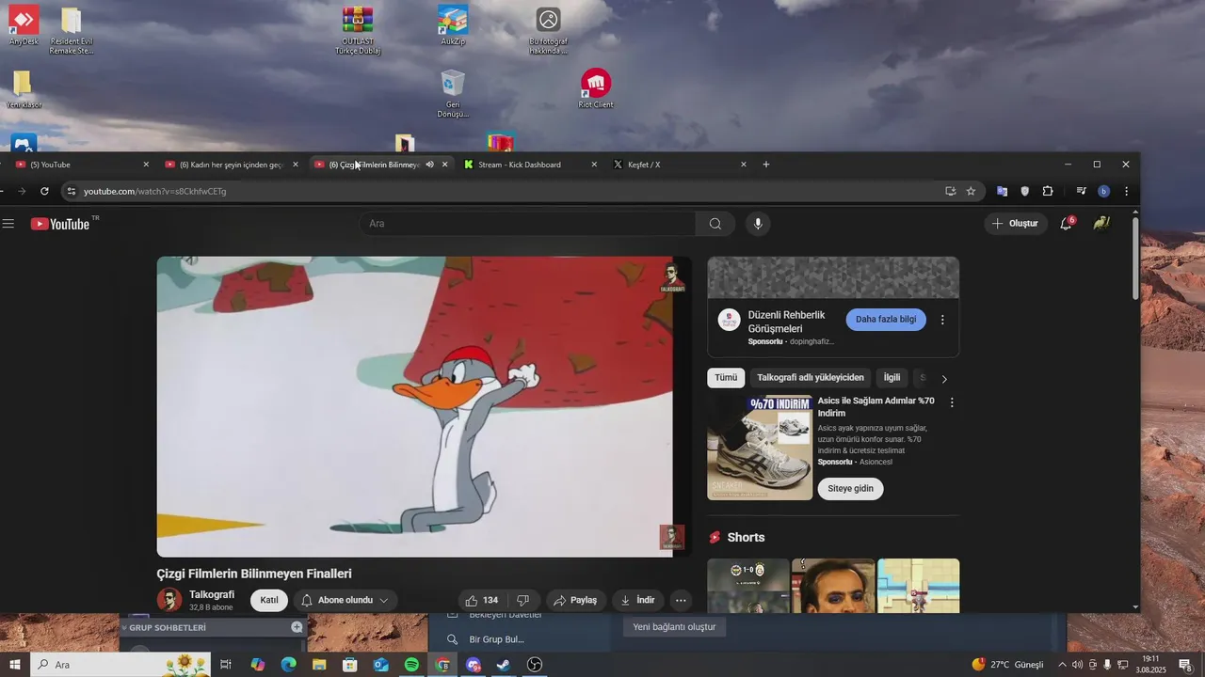Select the Tümü filter chip

coord(726,378)
